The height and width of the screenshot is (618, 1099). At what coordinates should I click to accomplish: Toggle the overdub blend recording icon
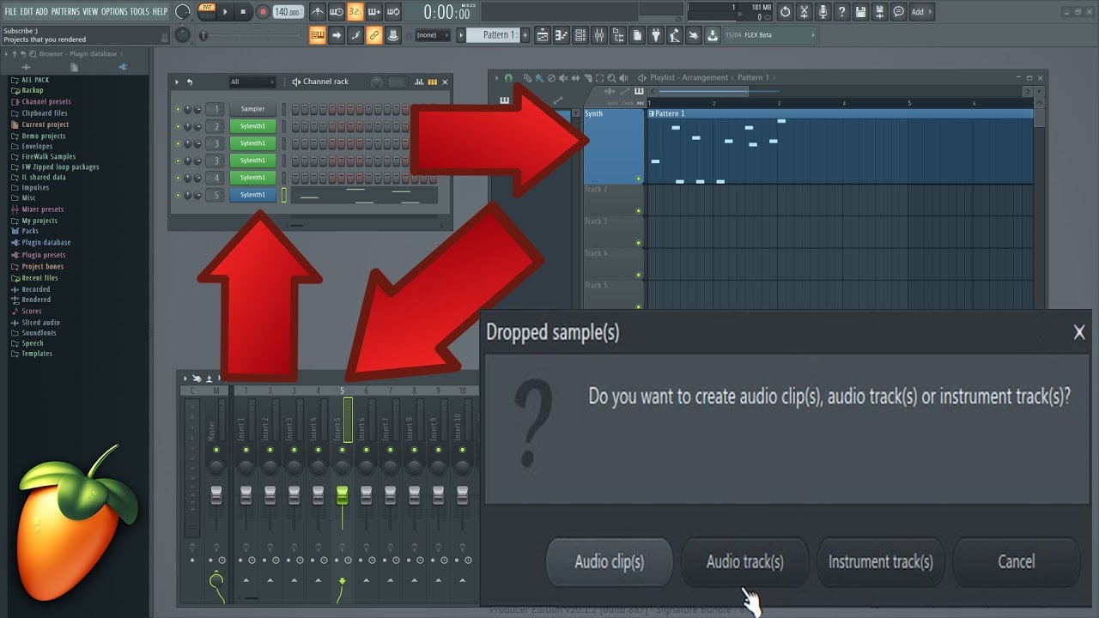[373, 12]
